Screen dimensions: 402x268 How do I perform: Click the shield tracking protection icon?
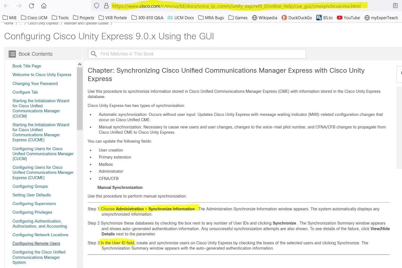(x=97, y=6)
